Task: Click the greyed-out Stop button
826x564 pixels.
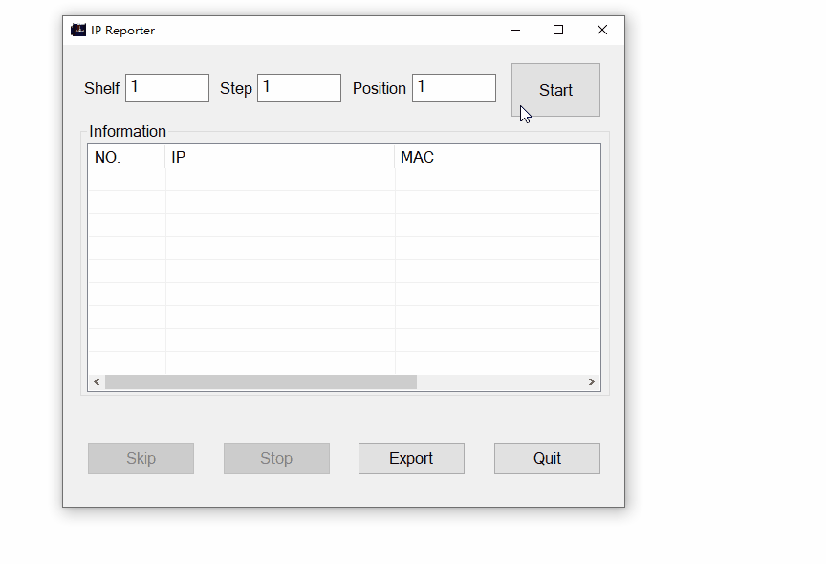Action: [276, 458]
